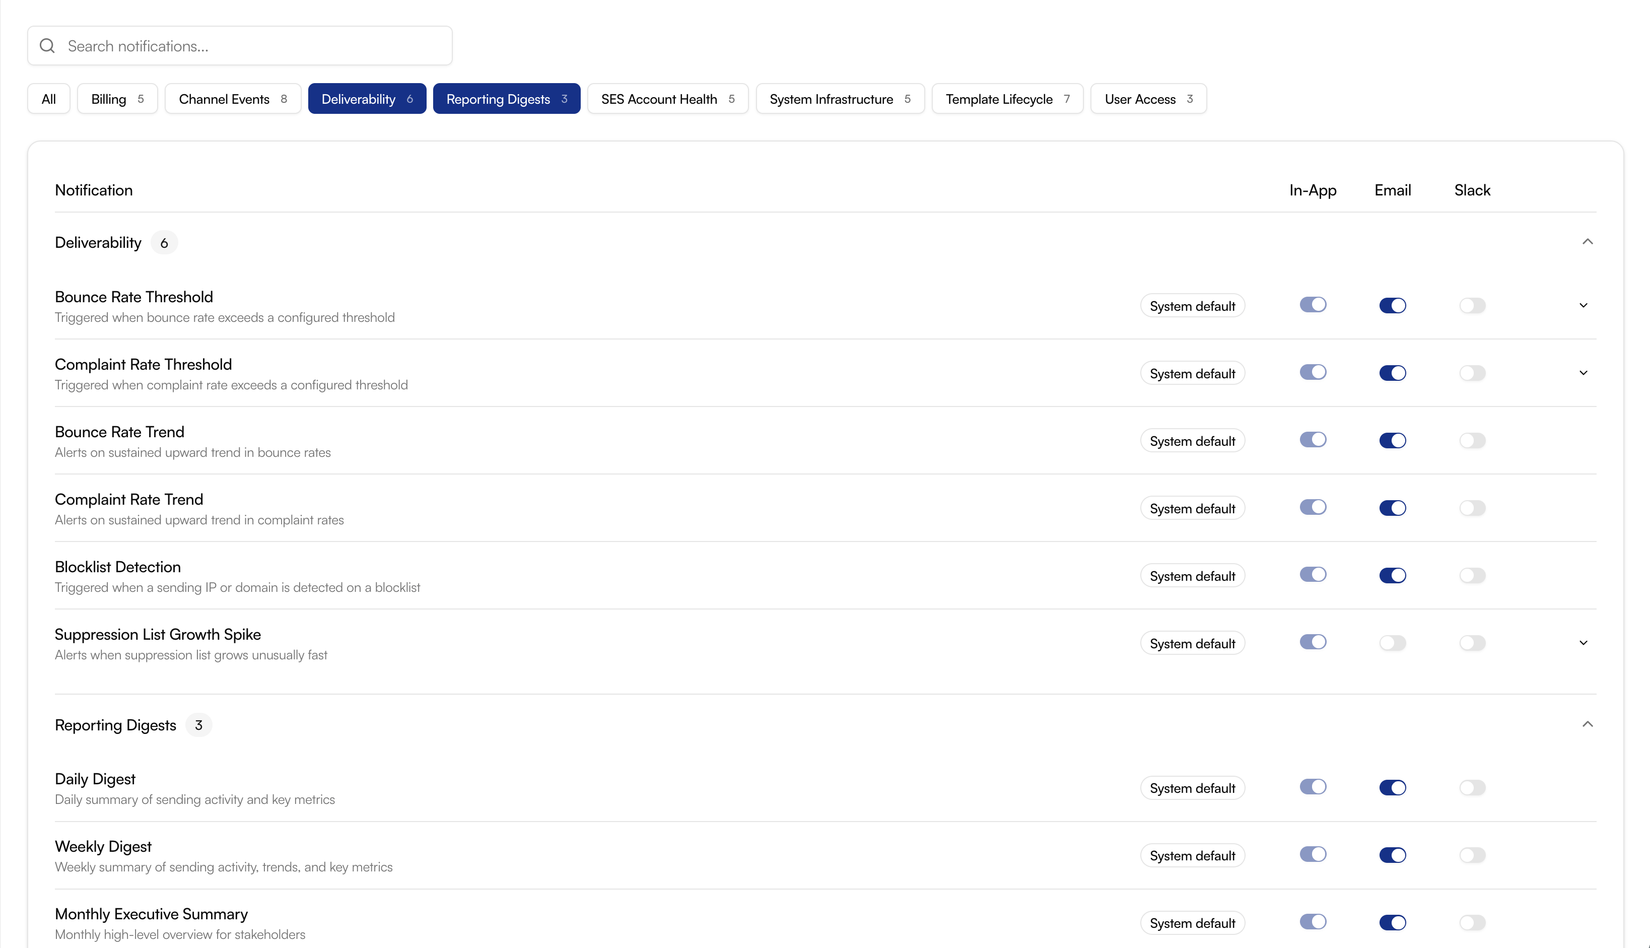
Task: Turn off Email for Daily Digest
Action: click(x=1392, y=788)
